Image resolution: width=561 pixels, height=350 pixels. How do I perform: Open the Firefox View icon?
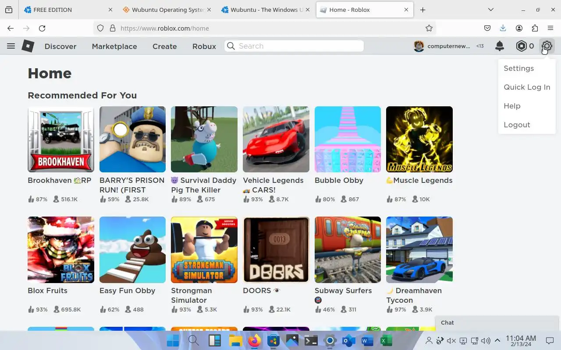coord(9,10)
